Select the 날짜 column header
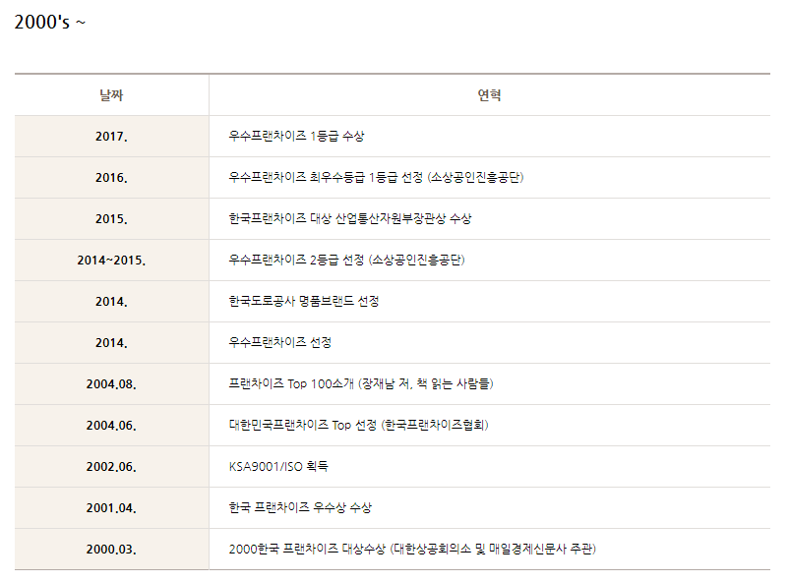Image resolution: width=789 pixels, height=582 pixels. pos(111,95)
